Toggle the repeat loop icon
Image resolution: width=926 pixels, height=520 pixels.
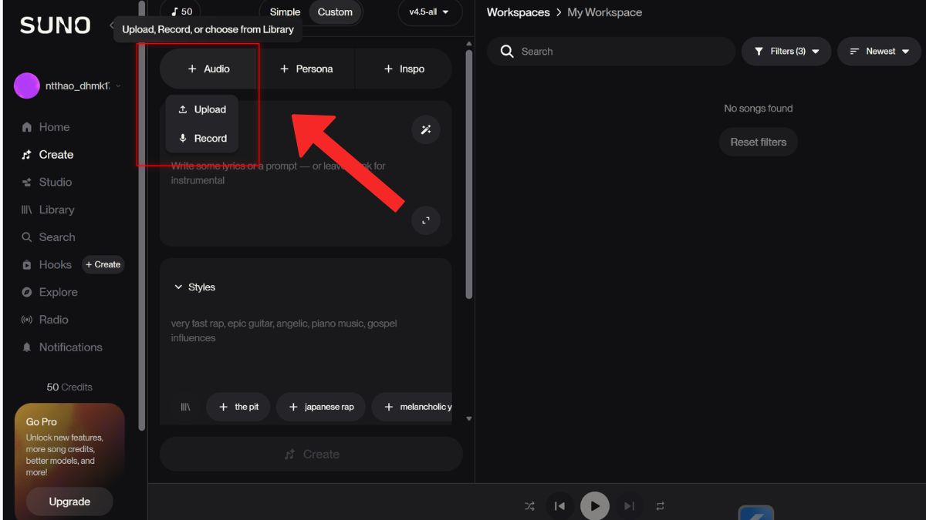661,506
